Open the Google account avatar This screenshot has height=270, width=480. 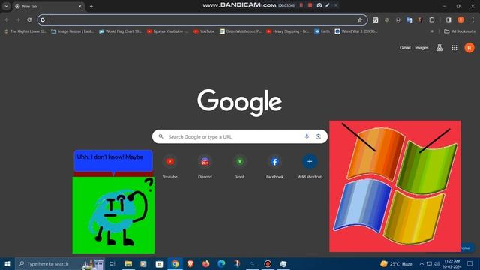(469, 48)
